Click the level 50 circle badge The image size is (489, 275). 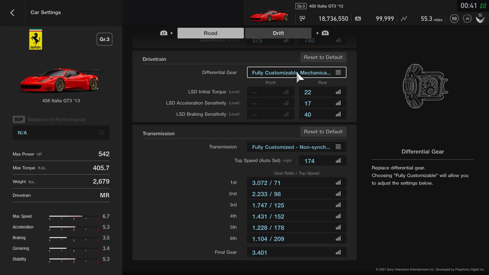click(454, 18)
